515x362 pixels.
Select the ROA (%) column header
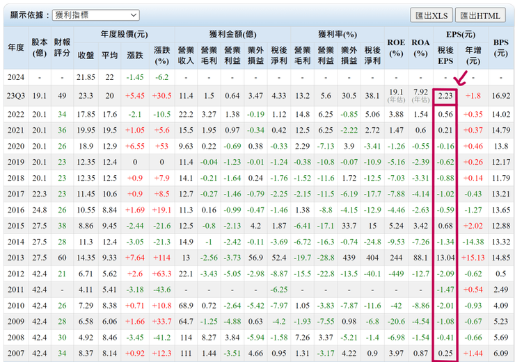click(420, 47)
